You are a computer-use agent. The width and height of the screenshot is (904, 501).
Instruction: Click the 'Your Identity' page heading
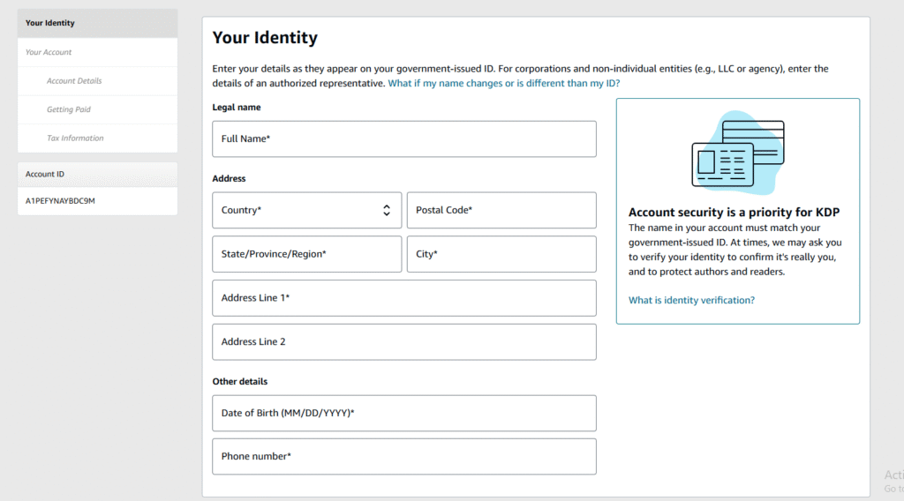click(265, 37)
